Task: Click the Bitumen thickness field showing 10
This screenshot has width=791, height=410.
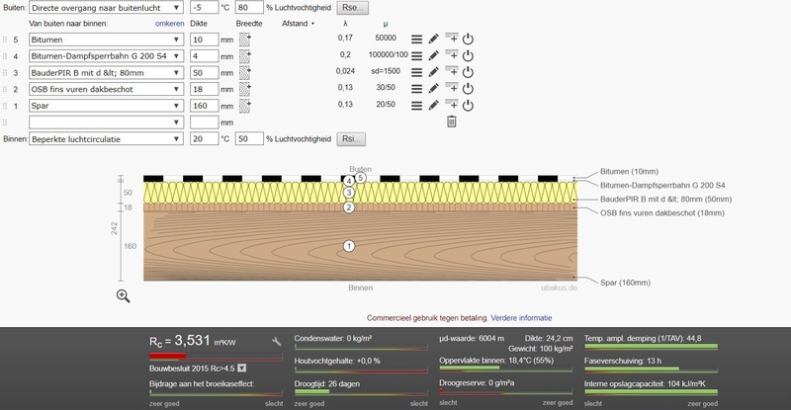Action: pyautogui.click(x=205, y=40)
